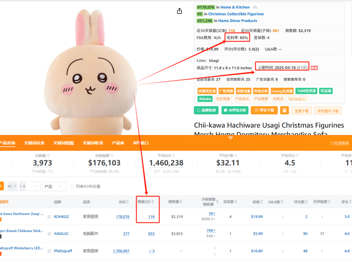Click 广告洞察 tag button

pos(226,91)
